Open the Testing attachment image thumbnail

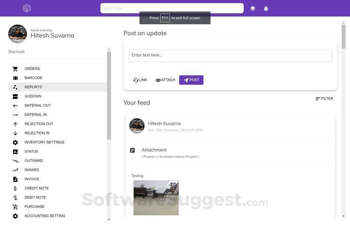156,198
